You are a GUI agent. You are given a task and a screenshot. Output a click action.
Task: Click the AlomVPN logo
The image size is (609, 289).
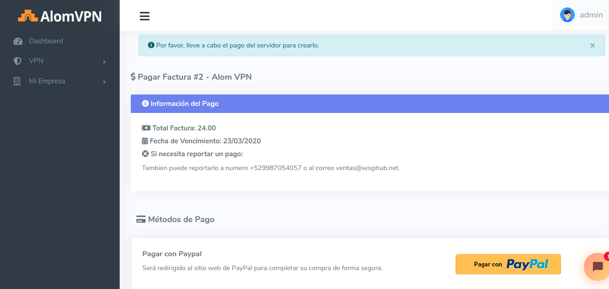(x=60, y=16)
